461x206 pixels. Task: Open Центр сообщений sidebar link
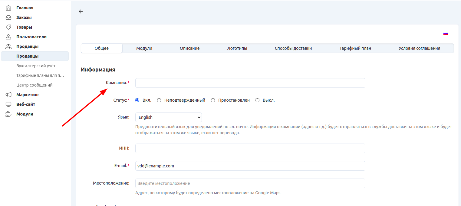click(34, 85)
